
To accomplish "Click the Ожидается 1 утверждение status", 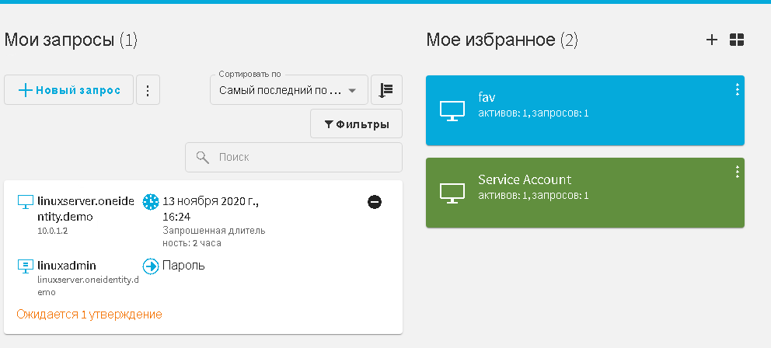I will tap(89, 315).
